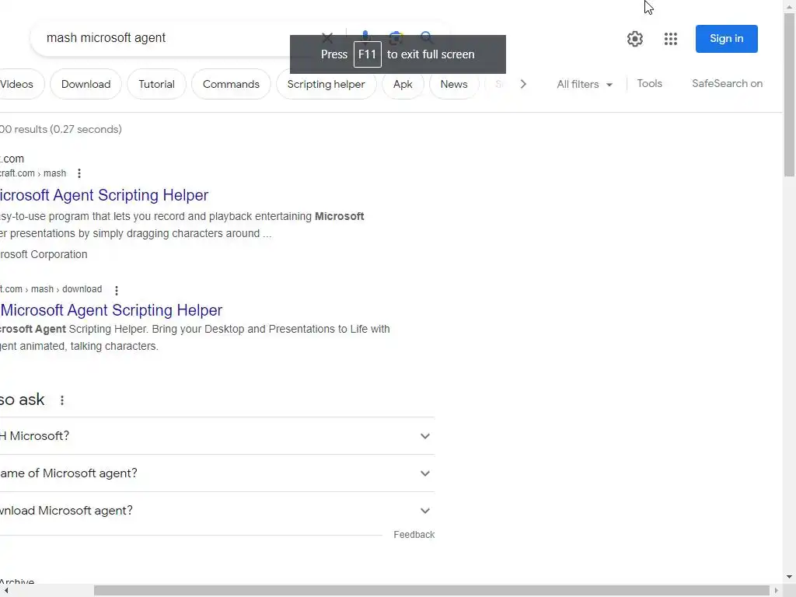Open the options dots beside 'mash › download'
This screenshot has width=796, height=597.
(x=117, y=290)
